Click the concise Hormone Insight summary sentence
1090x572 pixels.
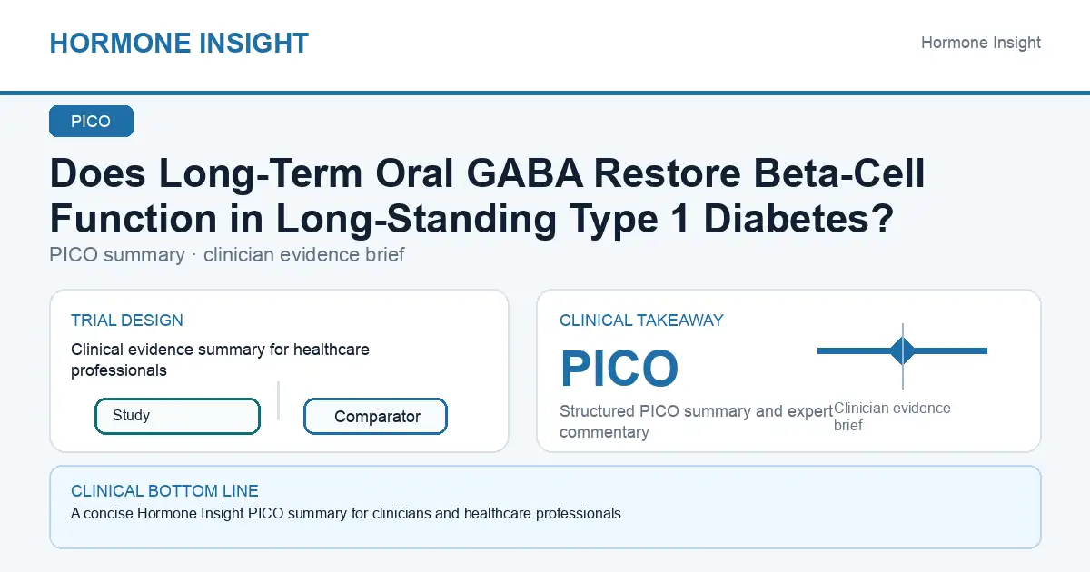(x=348, y=514)
